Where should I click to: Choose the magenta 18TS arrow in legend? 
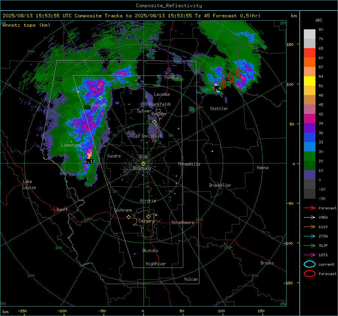pos(309,255)
